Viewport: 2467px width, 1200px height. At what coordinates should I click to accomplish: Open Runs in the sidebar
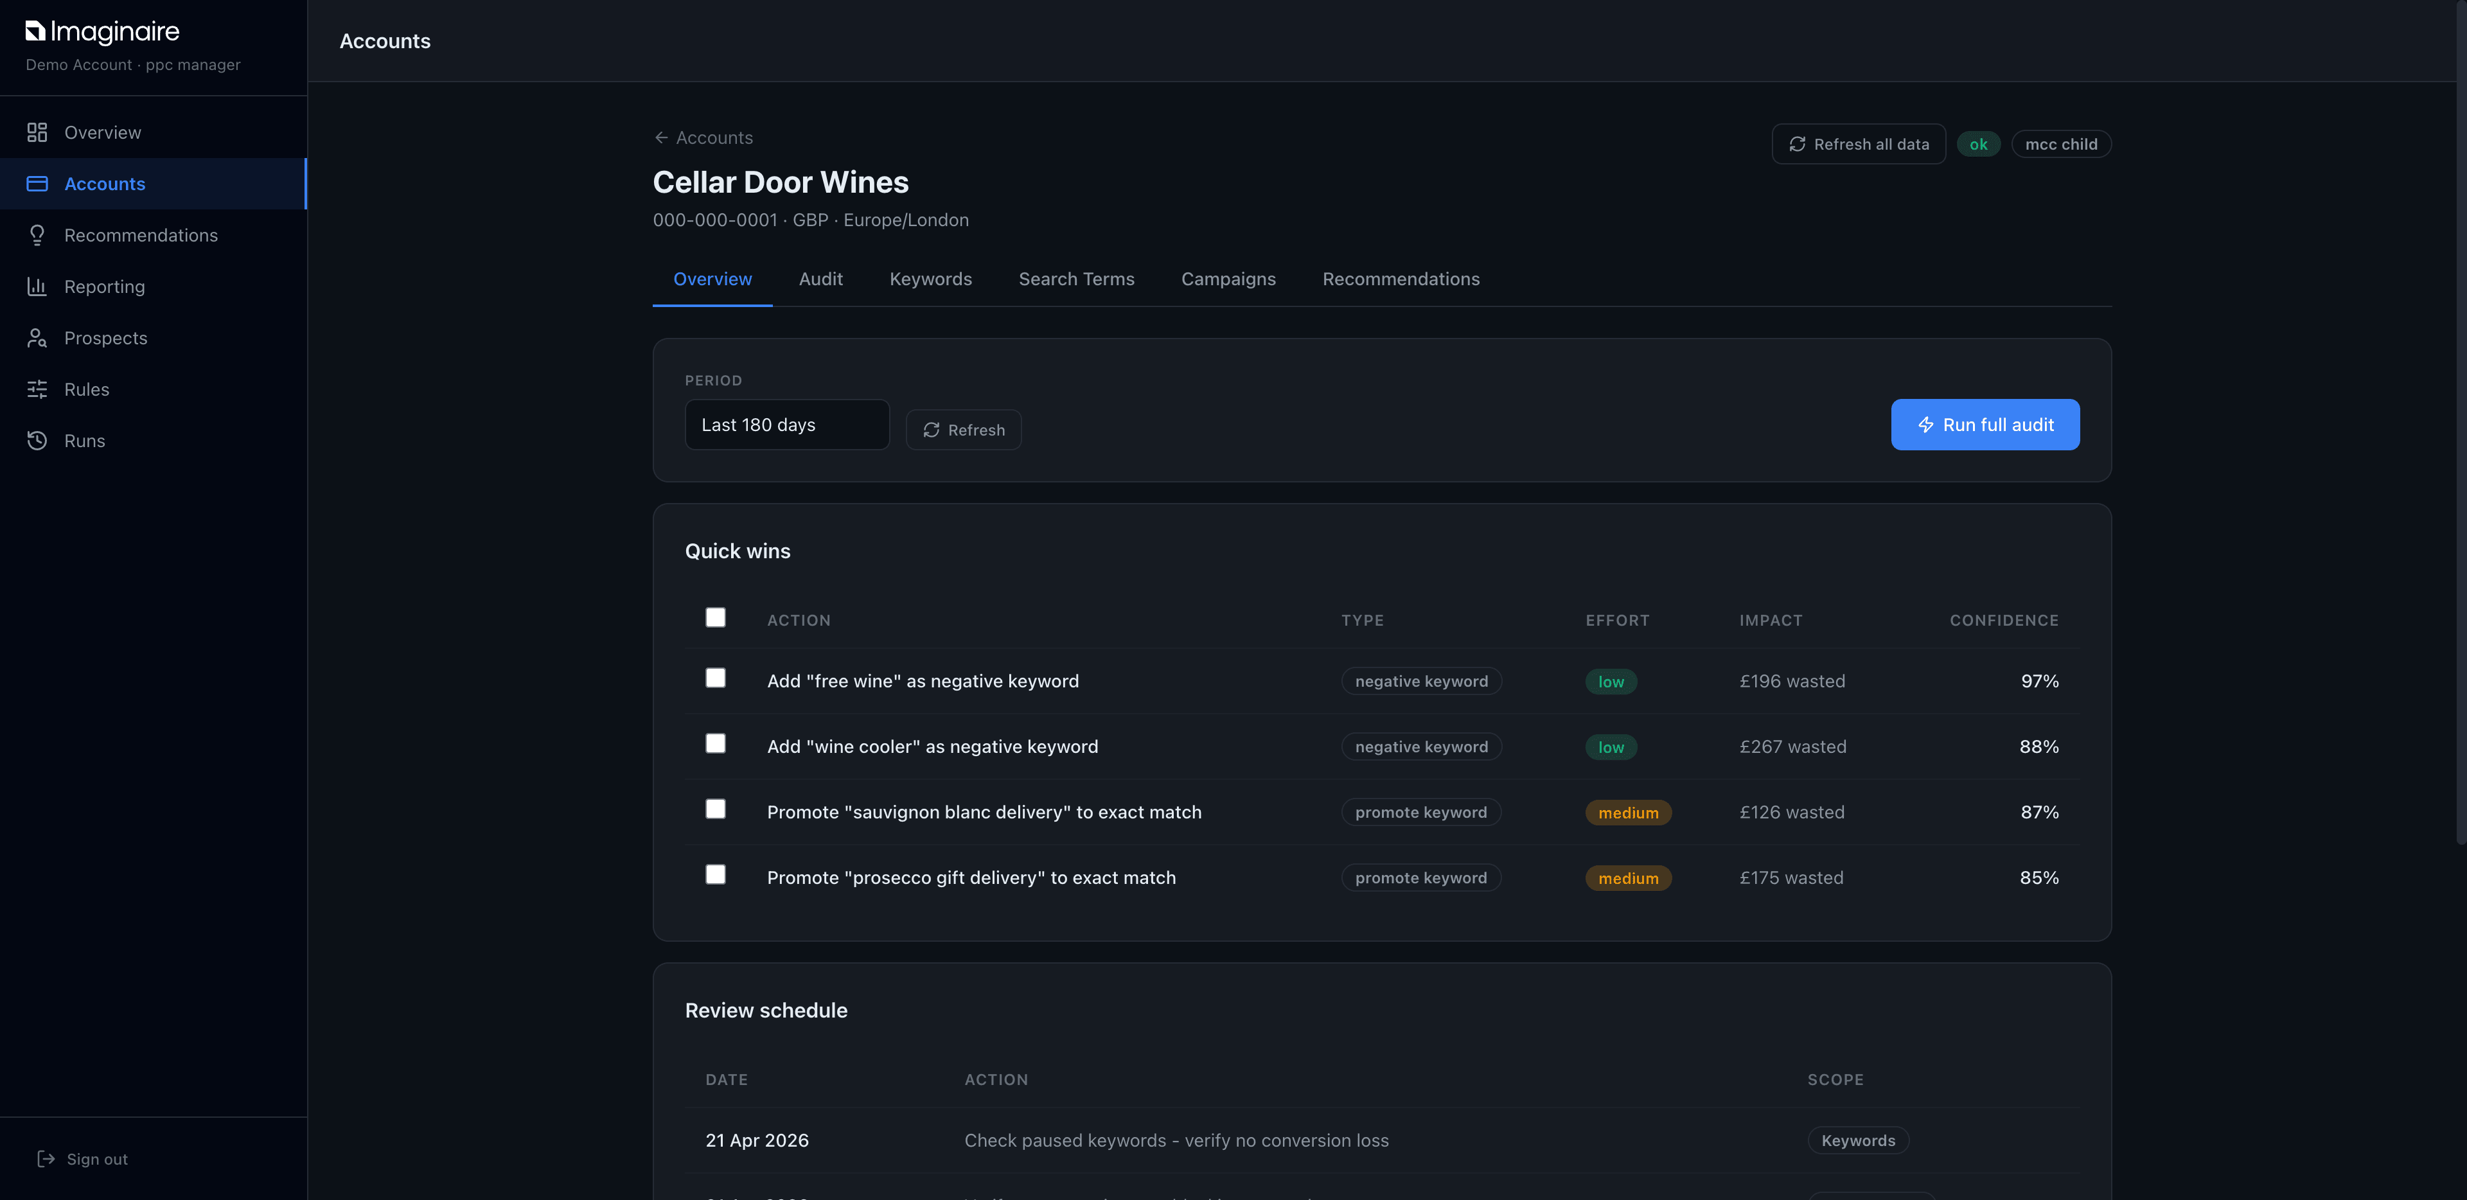[154, 441]
